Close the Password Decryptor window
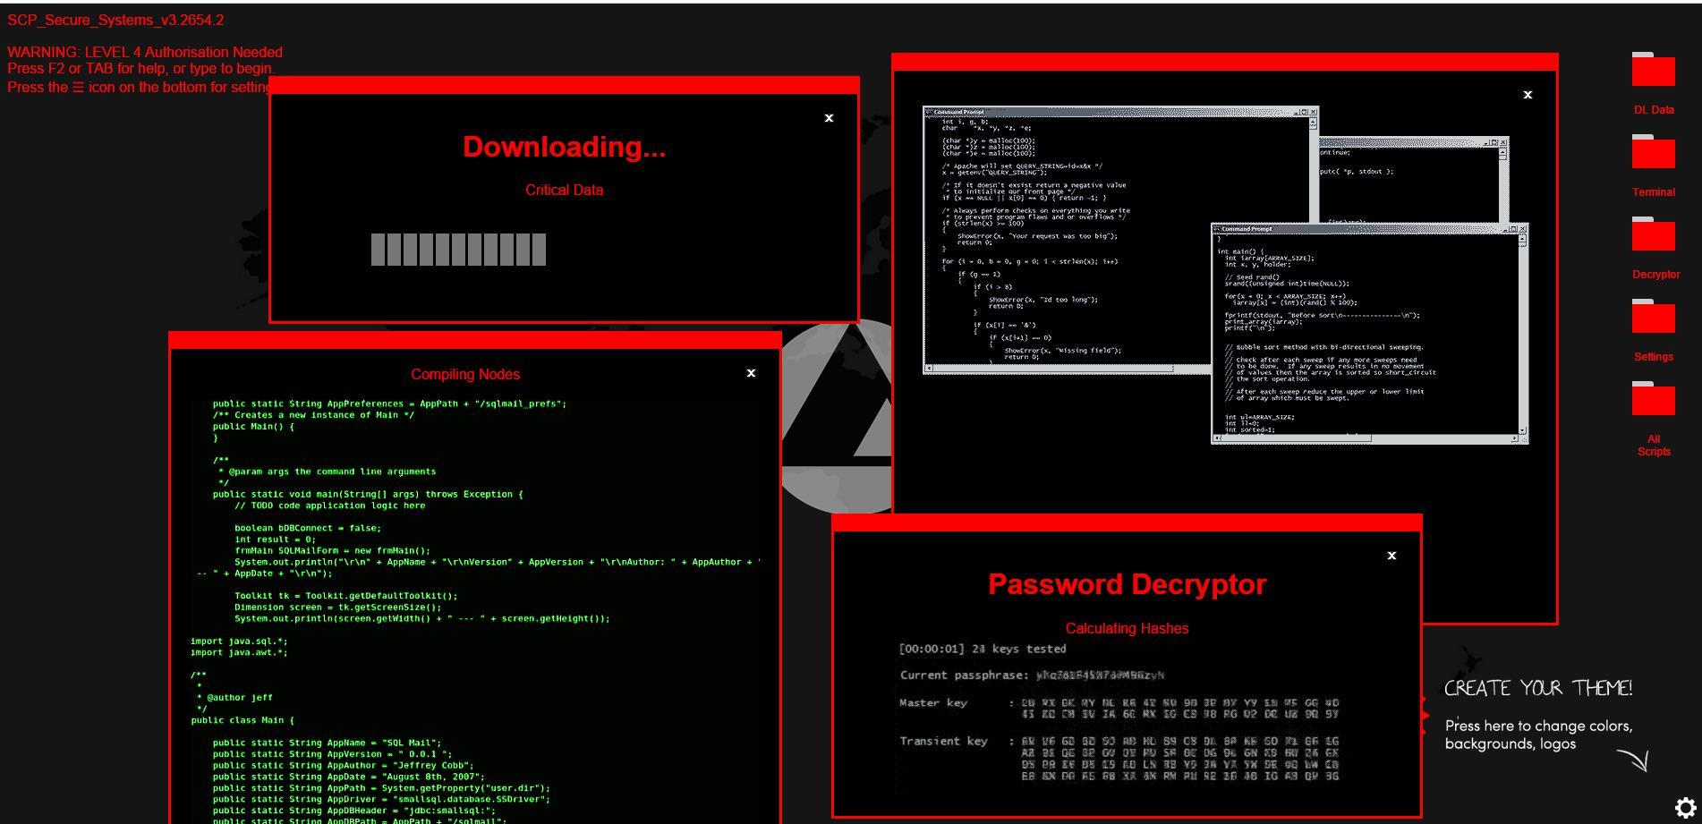 click(1391, 556)
